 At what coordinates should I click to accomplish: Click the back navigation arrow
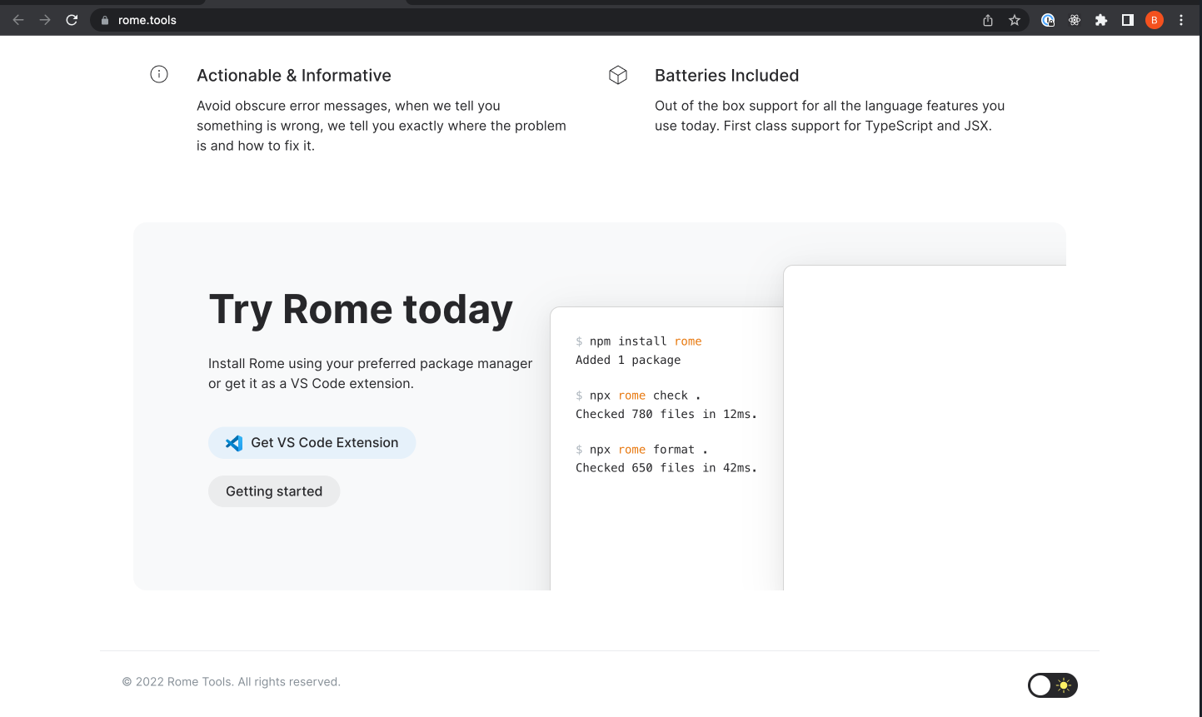click(x=18, y=19)
